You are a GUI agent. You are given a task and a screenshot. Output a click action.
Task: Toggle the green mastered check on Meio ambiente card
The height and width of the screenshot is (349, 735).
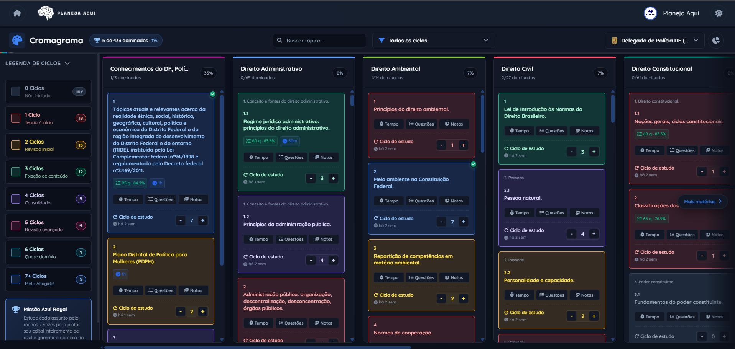coord(474,164)
